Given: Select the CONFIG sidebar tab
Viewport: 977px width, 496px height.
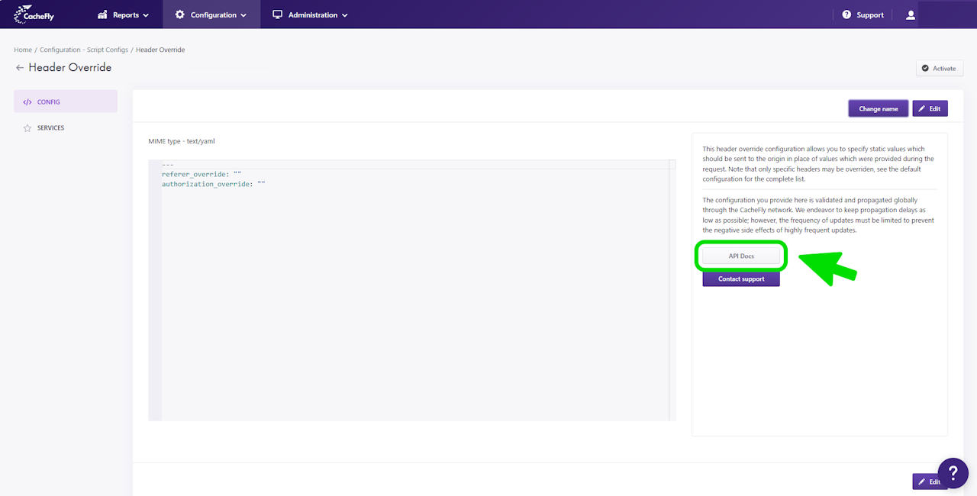Looking at the screenshot, I should (66, 101).
